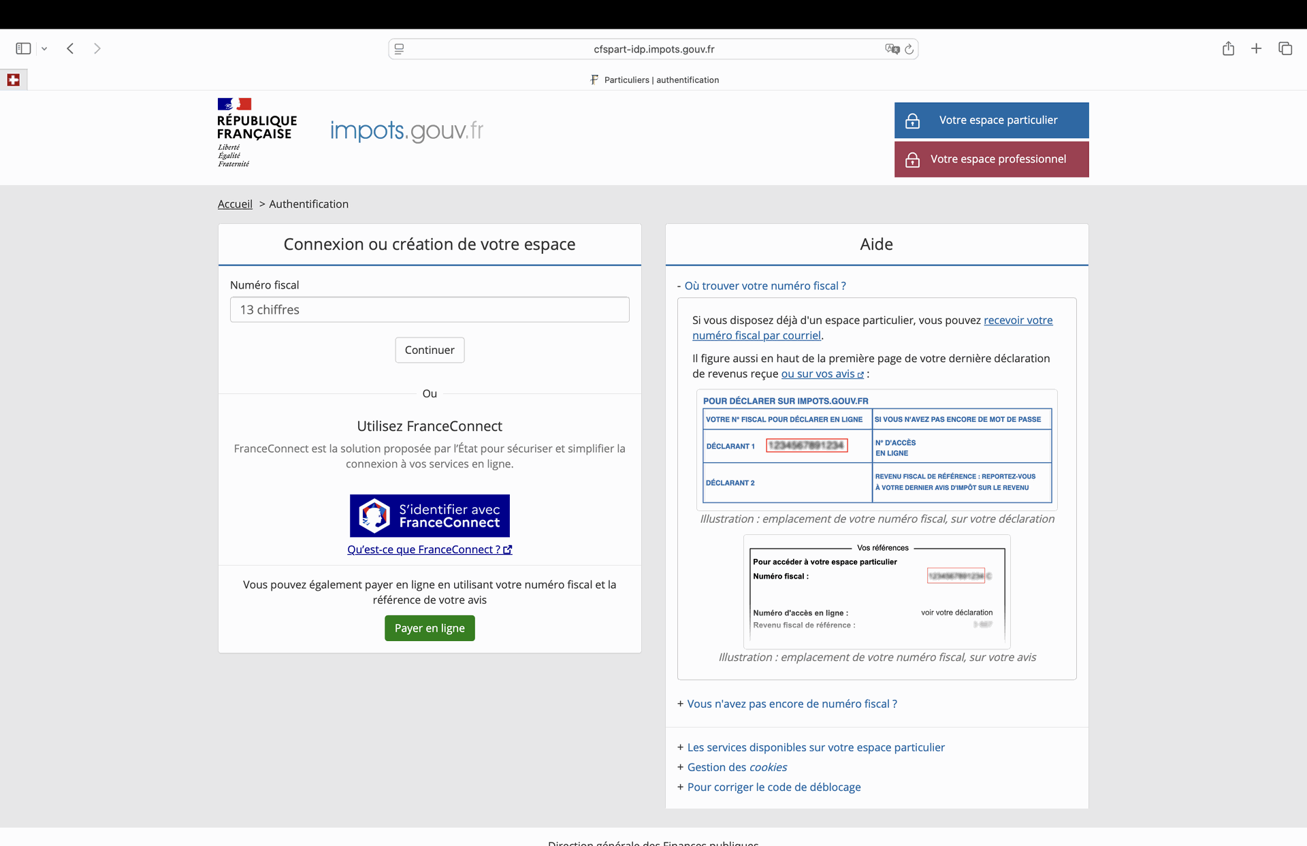Click 'S'identifier avec FranceConnect' button

430,516
